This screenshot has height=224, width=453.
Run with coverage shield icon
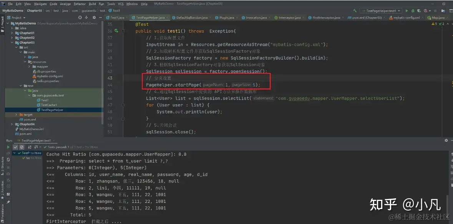pos(419,11)
